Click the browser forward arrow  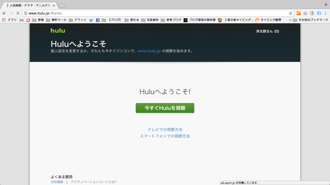coord(11,13)
